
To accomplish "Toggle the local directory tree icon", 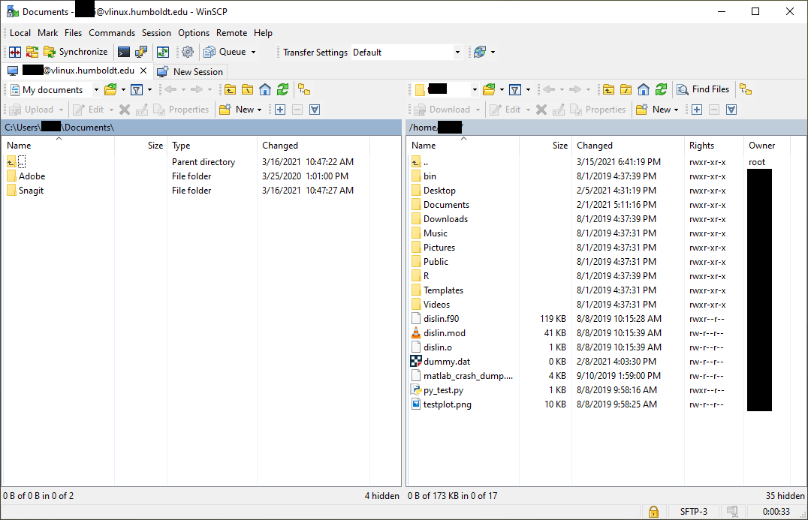I will pos(305,89).
